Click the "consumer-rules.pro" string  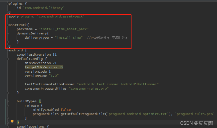[x=89, y=89]
